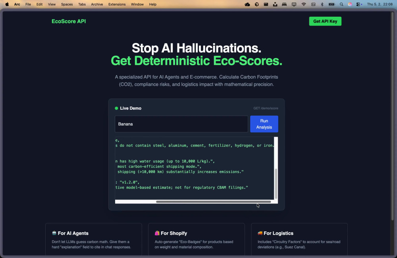This screenshot has width=397, height=258.
Task: Click the Don't let LLMs guess description
Action: click(x=91, y=244)
